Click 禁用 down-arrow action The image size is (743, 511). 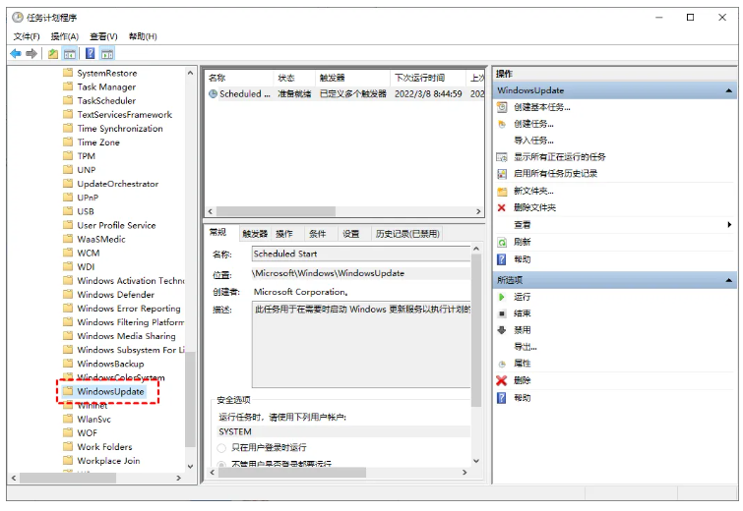pos(523,330)
